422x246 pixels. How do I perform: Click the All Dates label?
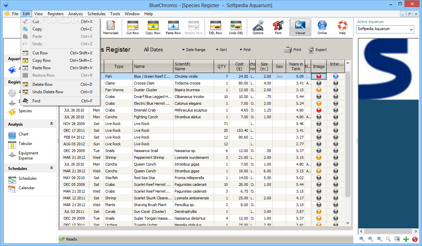click(153, 50)
